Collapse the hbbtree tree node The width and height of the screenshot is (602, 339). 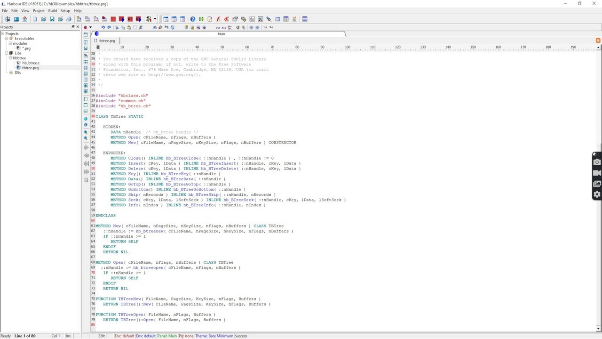pyautogui.click(x=10, y=58)
